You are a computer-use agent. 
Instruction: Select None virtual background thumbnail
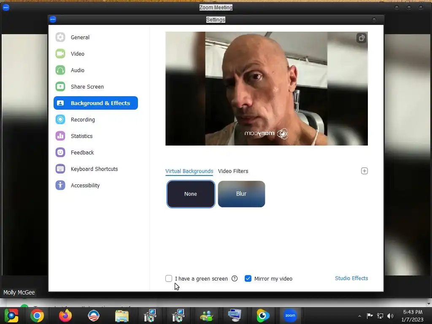[x=191, y=194]
